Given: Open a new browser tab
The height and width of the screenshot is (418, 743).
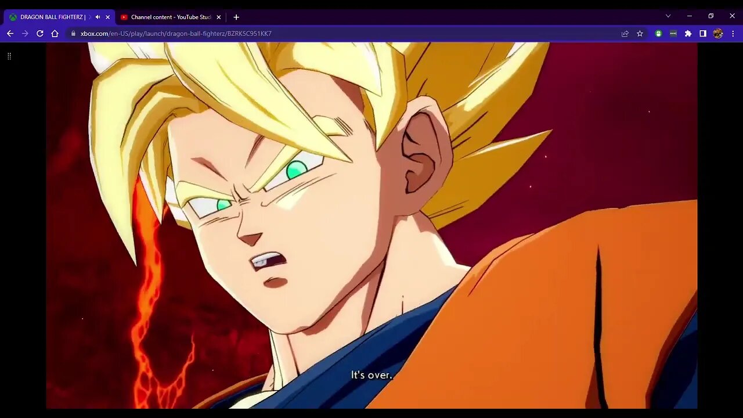Looking at the screenshot, I should pyautogui.click(x=236, y=17).
